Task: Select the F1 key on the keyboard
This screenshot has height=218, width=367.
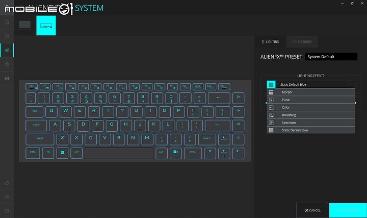Action: (45, 87)
